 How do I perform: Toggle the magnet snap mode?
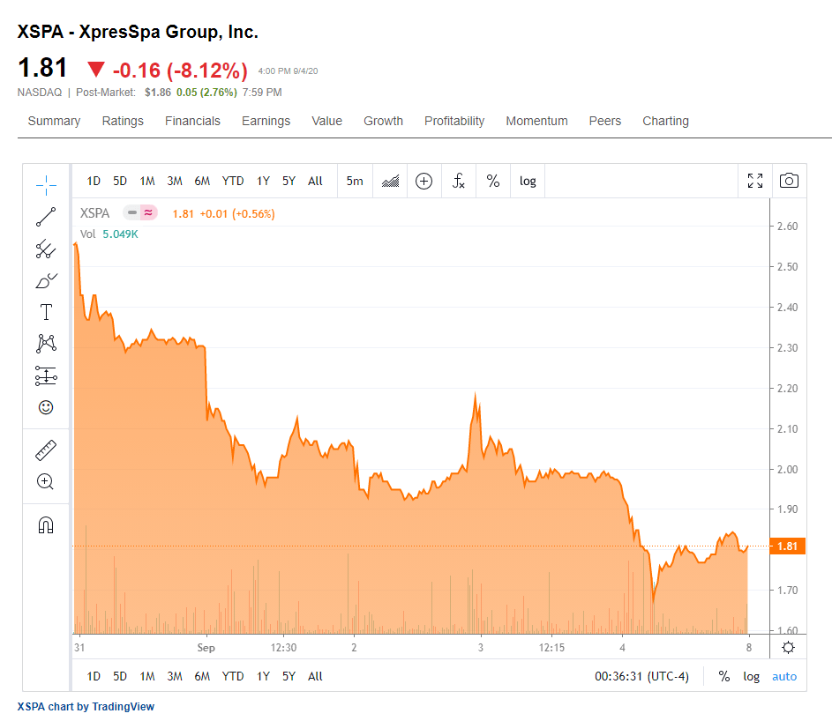point(46,524)
